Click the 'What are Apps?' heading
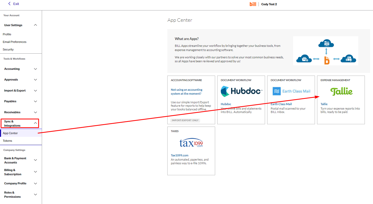Screen dimensions: 373x204 (x=187, y=39)
